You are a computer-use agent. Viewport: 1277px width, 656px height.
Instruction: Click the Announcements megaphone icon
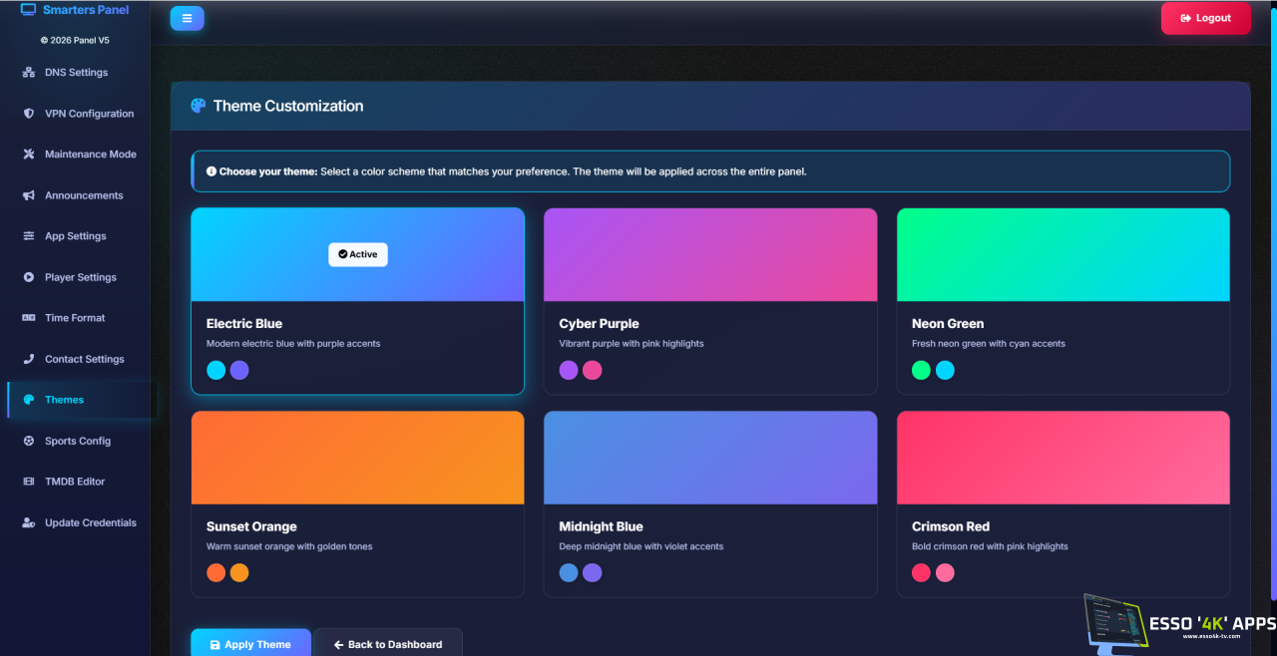pos(29,195)
